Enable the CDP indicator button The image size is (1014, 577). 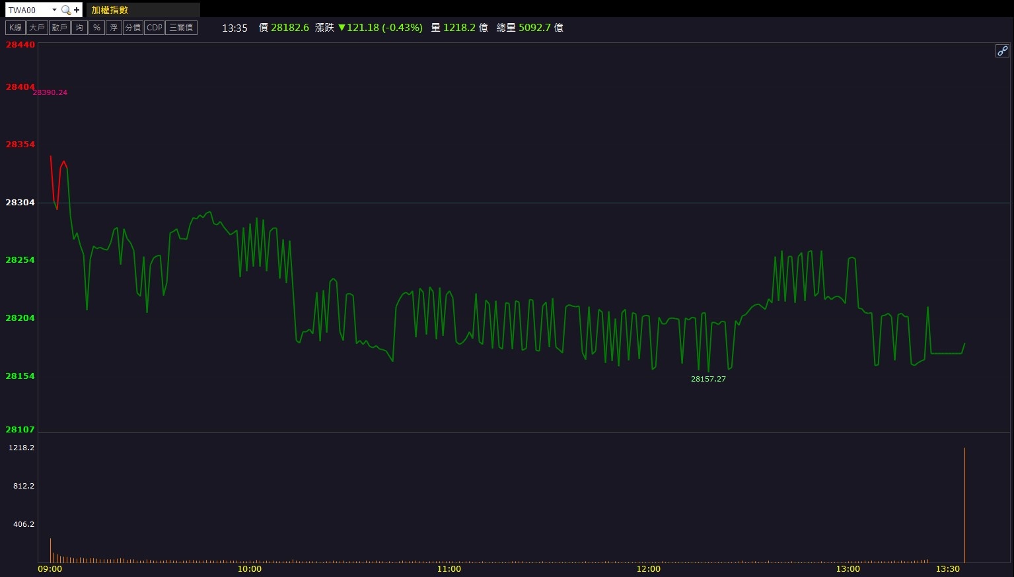[154, 28]
